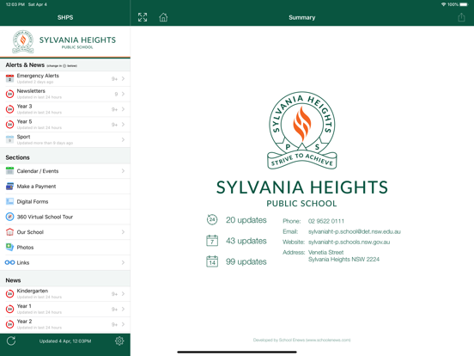Expand Year 3 row chevron

(x=123, y=109)
